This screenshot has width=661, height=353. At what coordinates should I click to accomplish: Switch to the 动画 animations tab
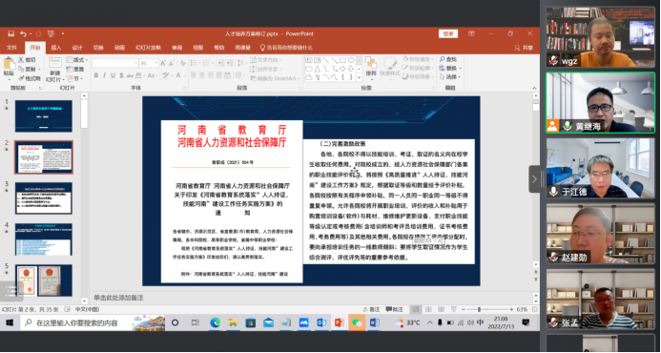pos(120,48)
